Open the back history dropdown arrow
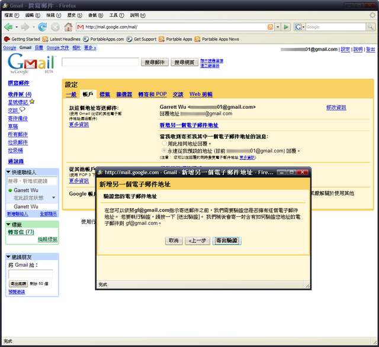This screenshot has width=379, height=347. (17, 27)
